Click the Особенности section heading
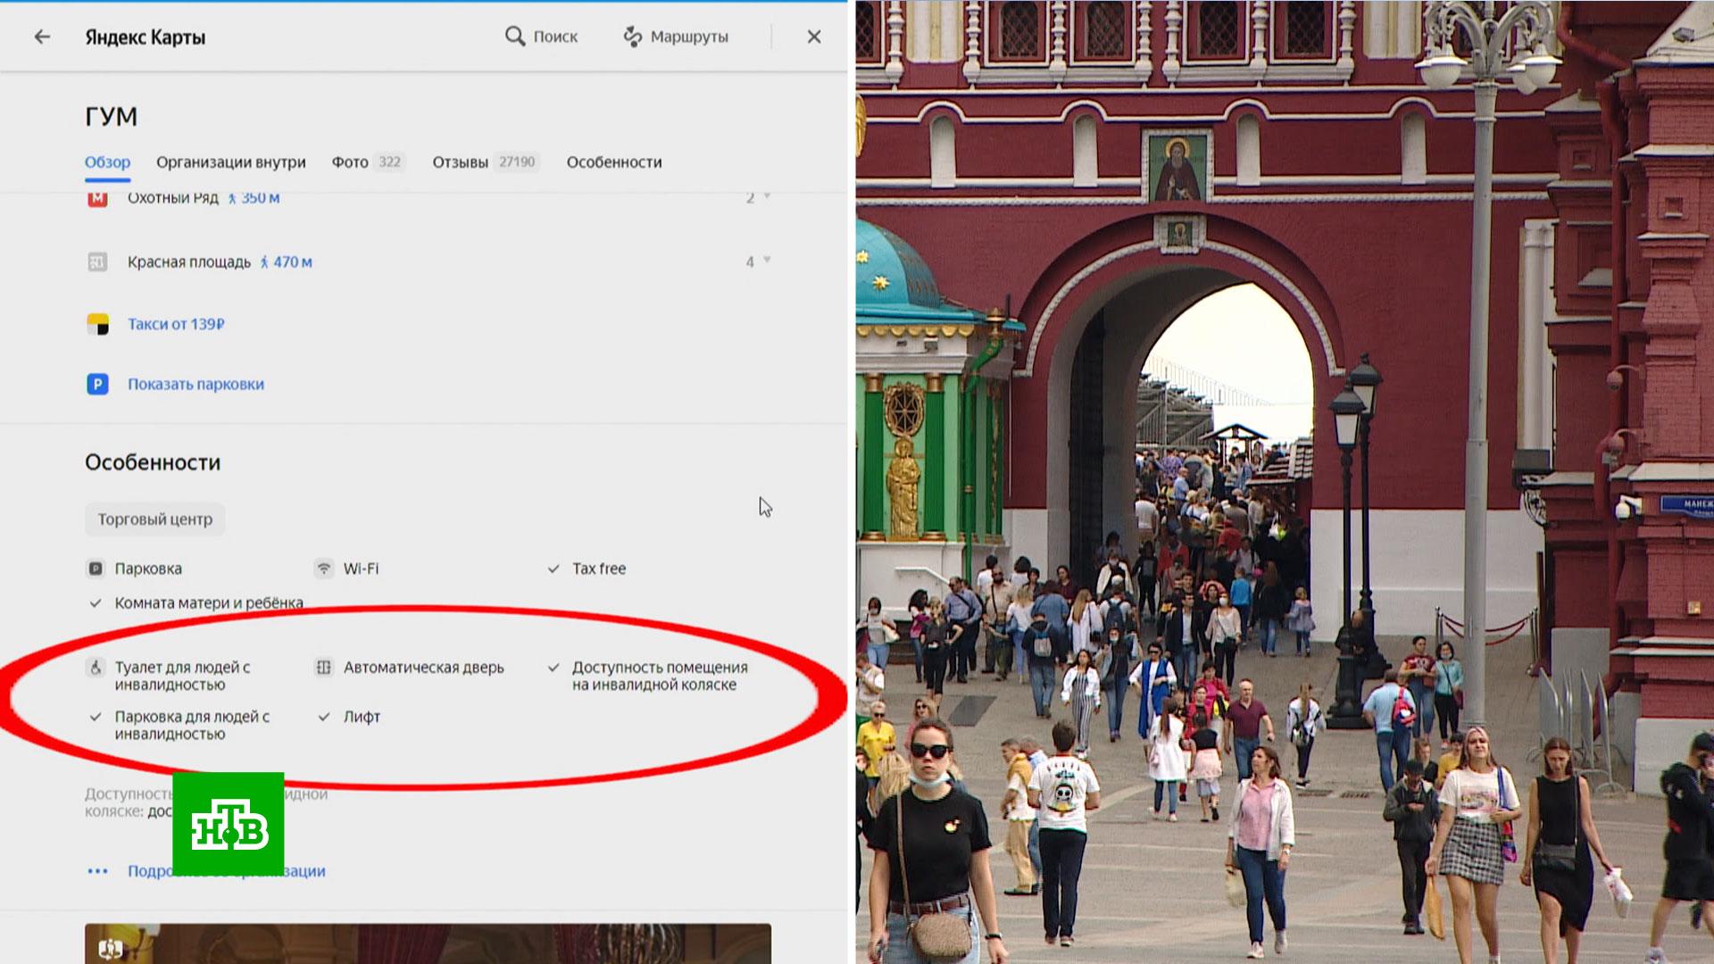1714x964 pixels. 153,462
